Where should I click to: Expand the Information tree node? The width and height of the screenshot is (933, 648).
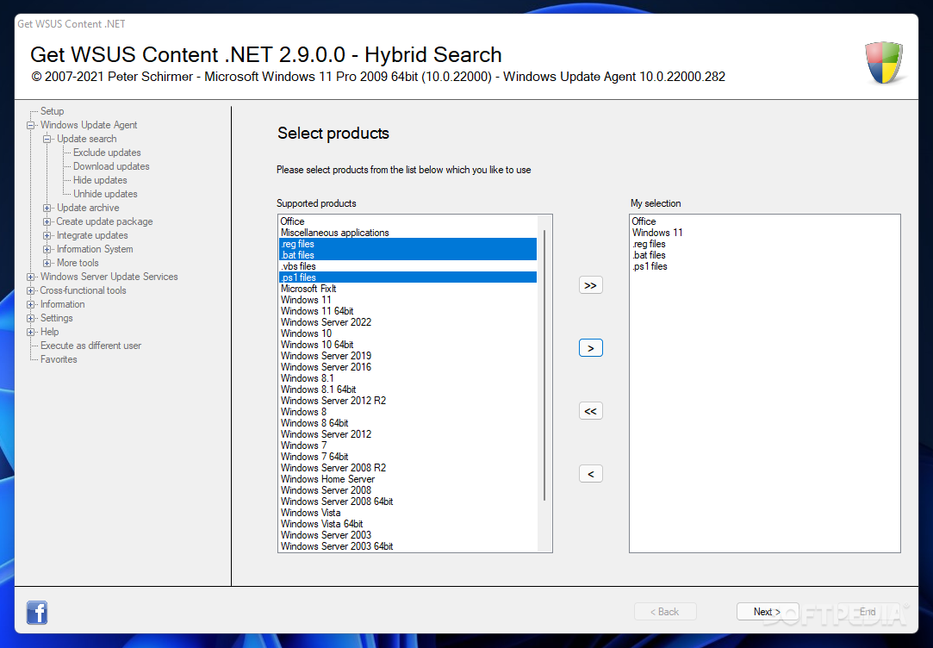click(x=30, y=304)
